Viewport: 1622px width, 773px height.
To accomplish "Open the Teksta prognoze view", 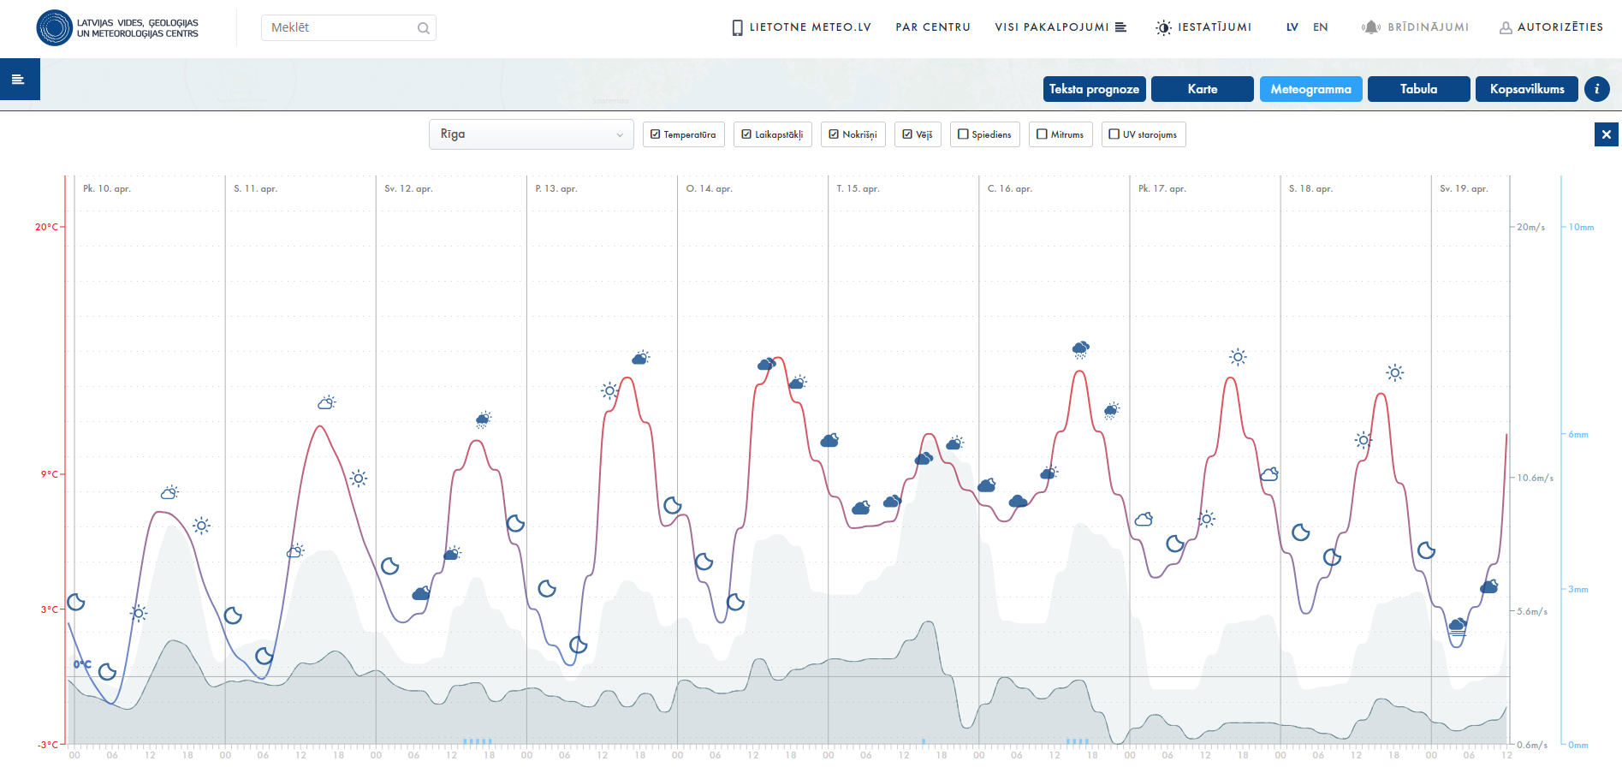I will (1094, 89).
